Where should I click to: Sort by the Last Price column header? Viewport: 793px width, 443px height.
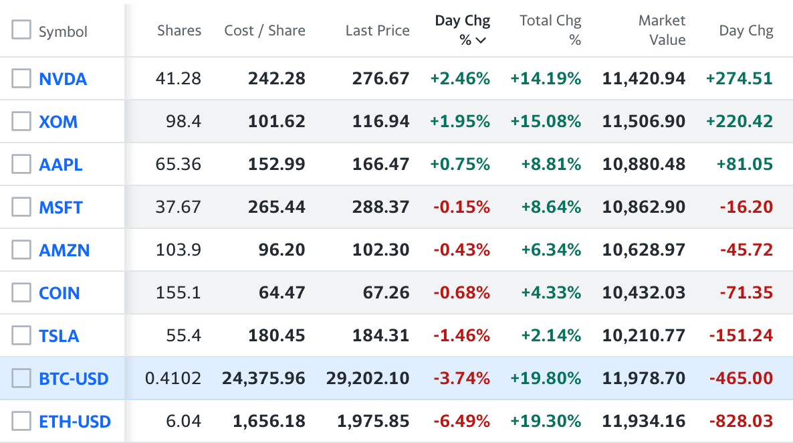[377, 31]
